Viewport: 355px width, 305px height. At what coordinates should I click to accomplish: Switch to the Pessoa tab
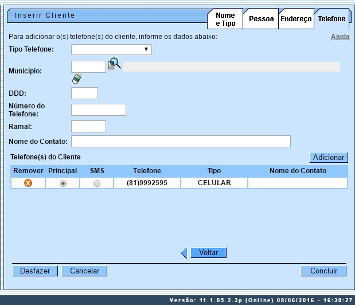pyautogui.click(x=261, y=19)
